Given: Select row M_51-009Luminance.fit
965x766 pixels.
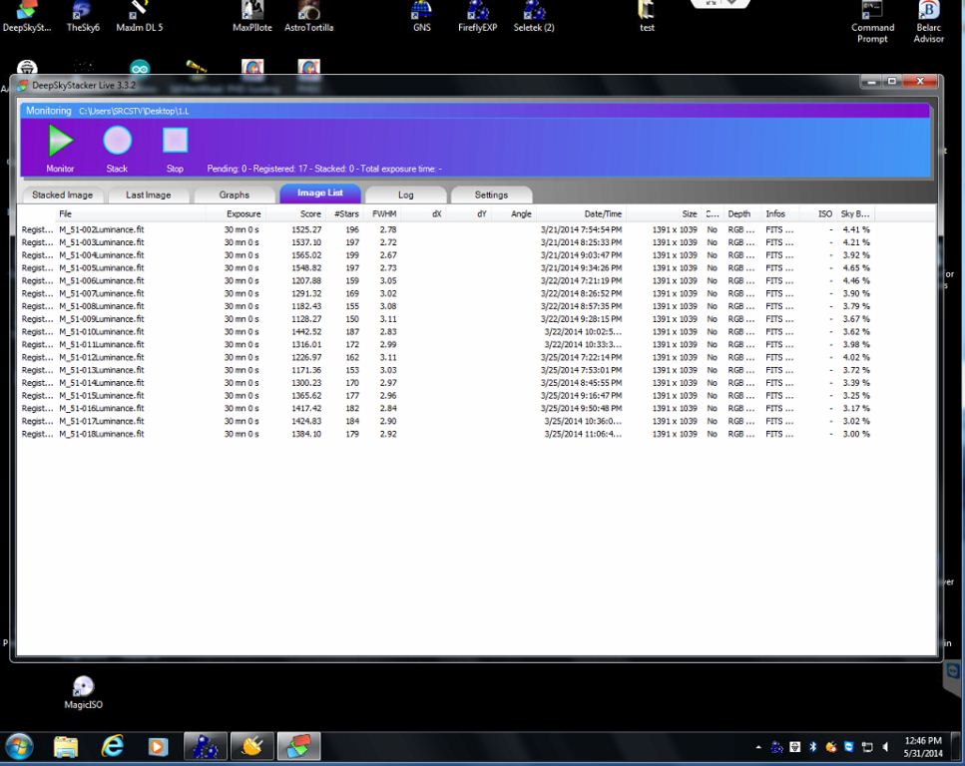Looking at the screenshot, I should click(x=445, y=319).
